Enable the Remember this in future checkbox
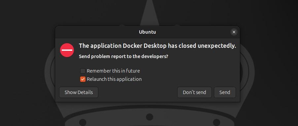The width and height of the screenshot is (298, 126). [83, 71]
